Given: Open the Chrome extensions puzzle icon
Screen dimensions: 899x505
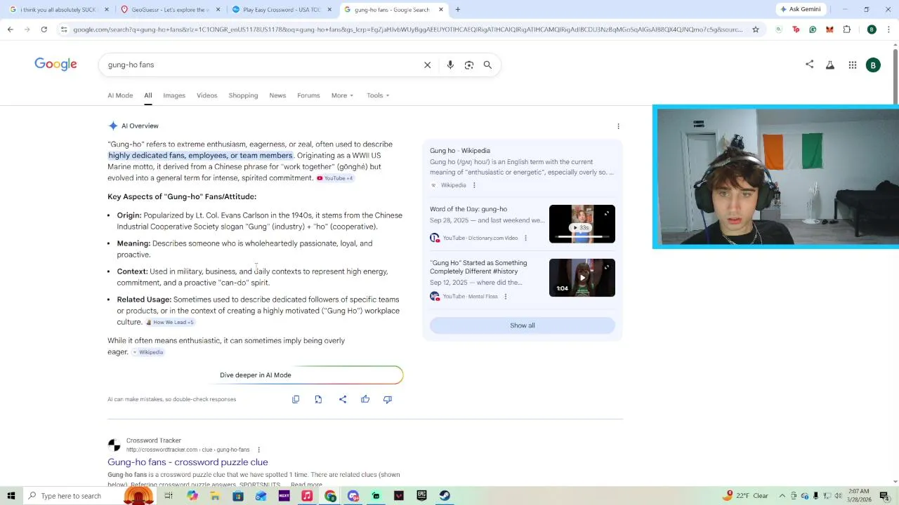Looking at the screenshot, I should tap(846, 29).
